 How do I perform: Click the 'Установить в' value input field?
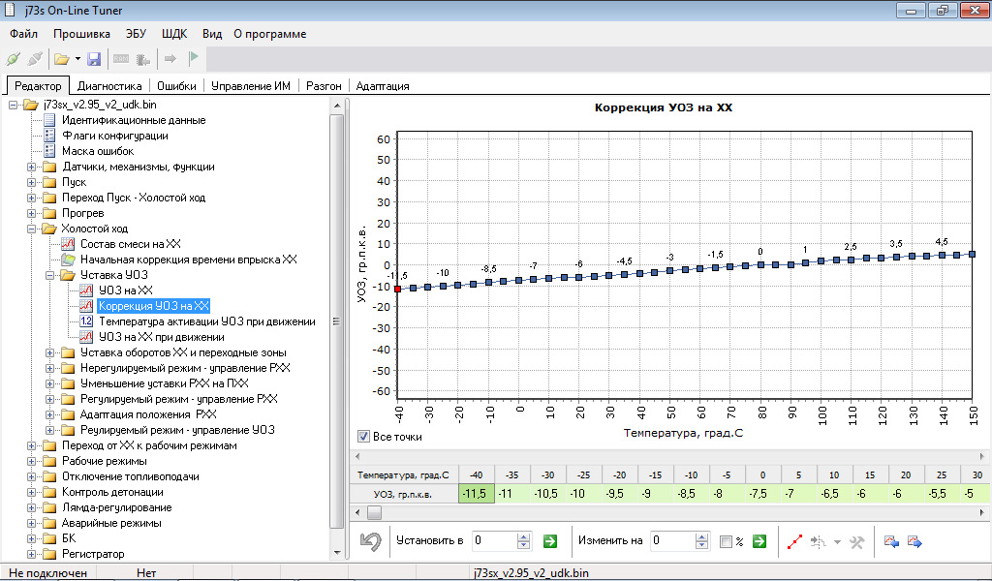point(494,541)
